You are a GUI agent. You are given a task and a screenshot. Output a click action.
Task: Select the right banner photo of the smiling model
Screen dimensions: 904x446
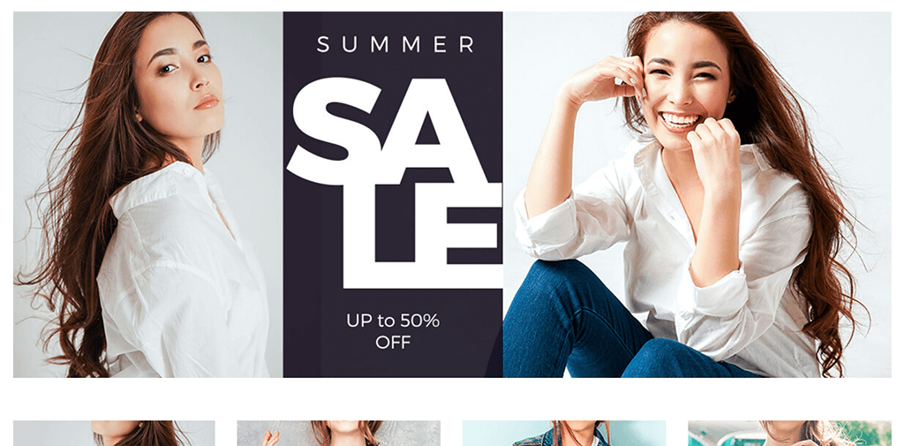(x=697, y=194)
